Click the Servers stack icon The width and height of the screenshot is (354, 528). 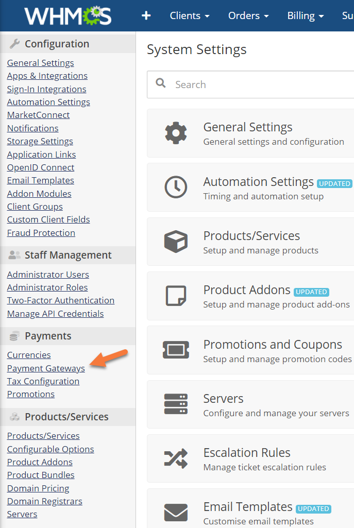176,404
